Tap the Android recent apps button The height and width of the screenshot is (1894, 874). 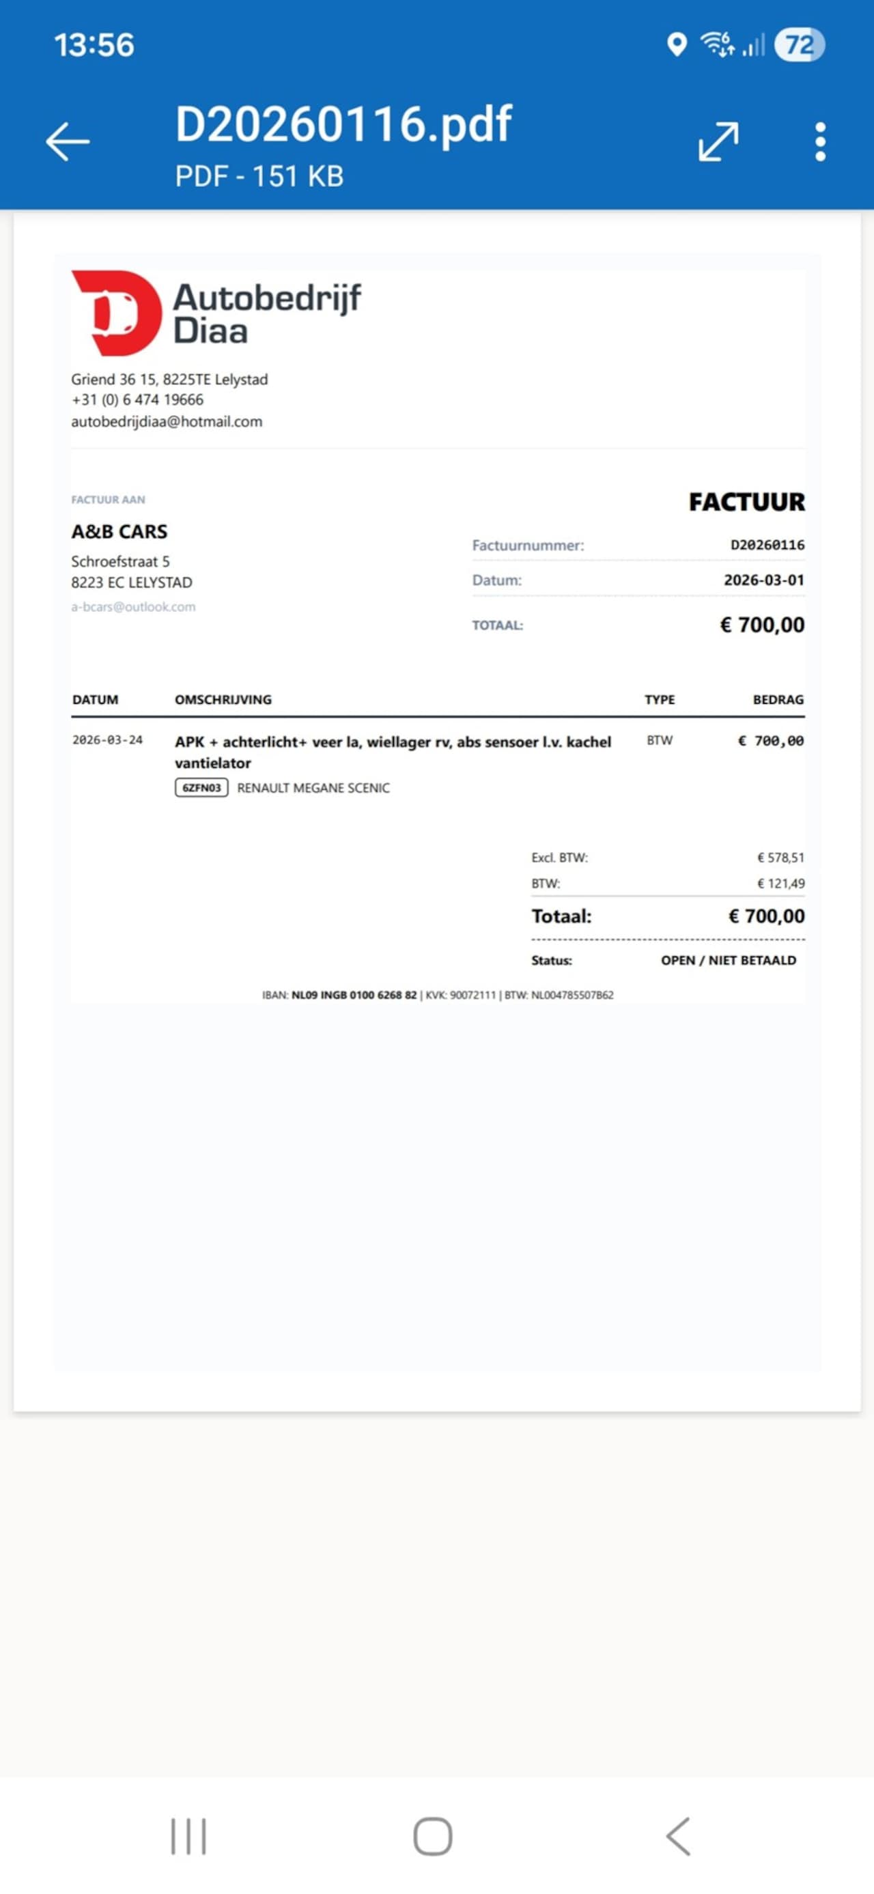pyautogui.click(x=189, y=1836)
